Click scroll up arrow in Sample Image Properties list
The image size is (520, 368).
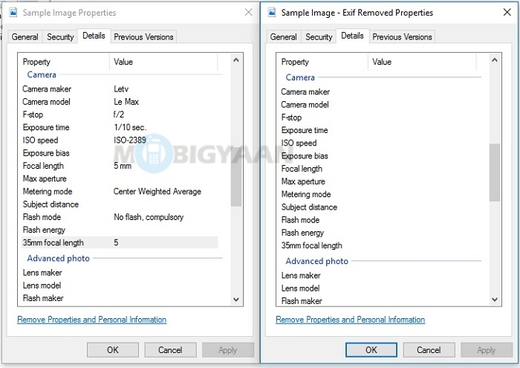point(236,60)
